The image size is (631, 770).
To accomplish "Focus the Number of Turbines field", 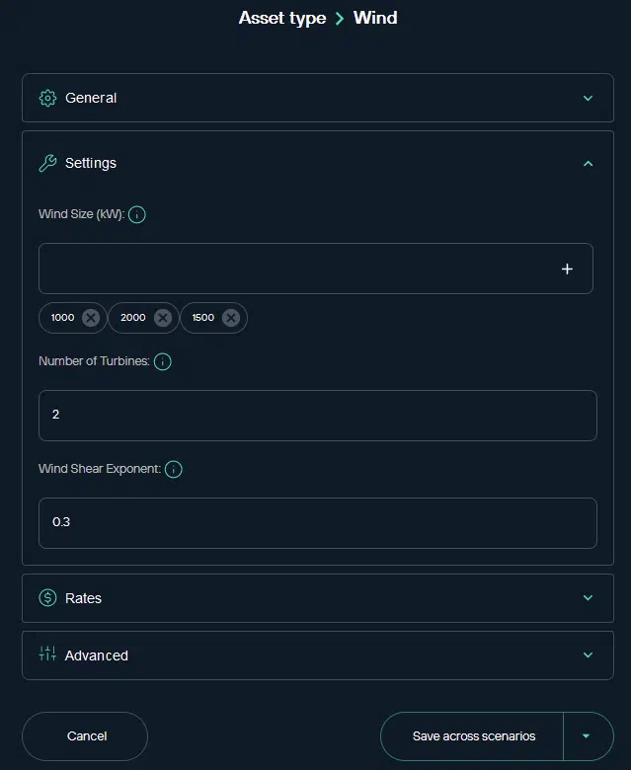I will [317, 416].
